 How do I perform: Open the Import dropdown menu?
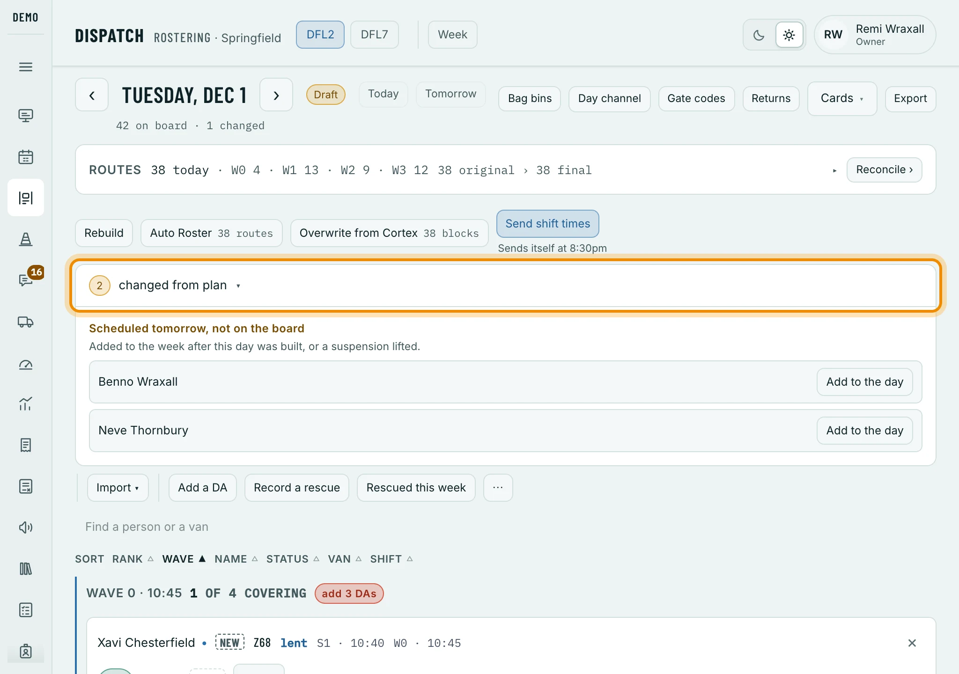118,488
